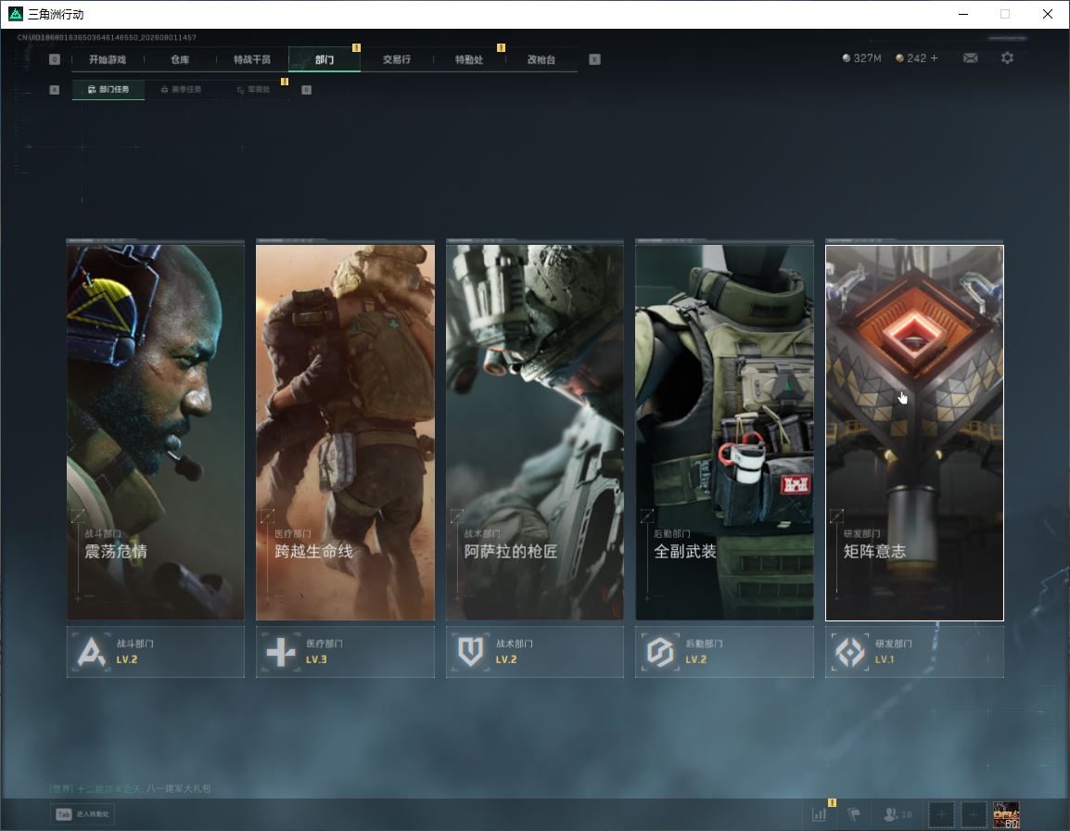The image size is (1070, 831).
Task: Click the Tab 进入特勤处 button
Action: (x=83, y=814)
